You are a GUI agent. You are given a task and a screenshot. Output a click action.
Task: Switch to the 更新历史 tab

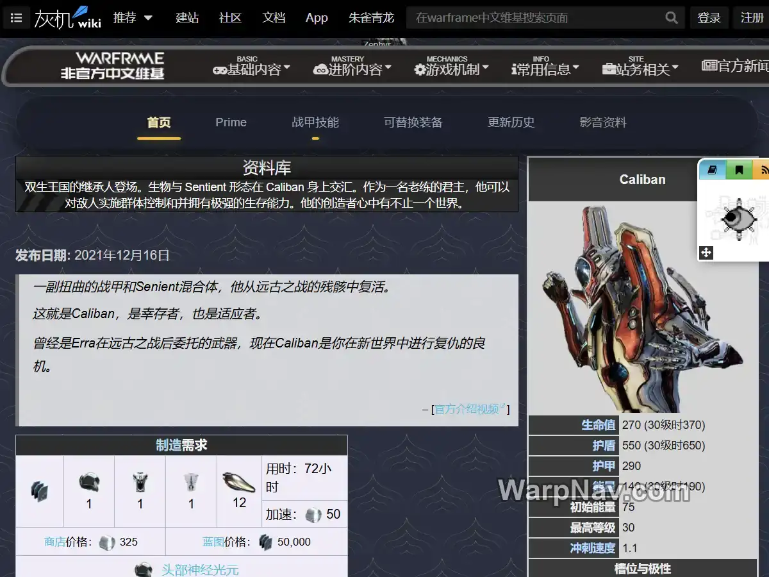[511, 122]
